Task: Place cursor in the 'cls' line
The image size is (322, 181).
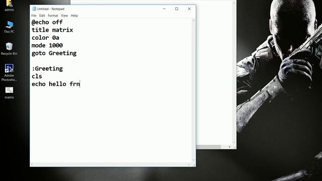Action: [x=37, y=76]
